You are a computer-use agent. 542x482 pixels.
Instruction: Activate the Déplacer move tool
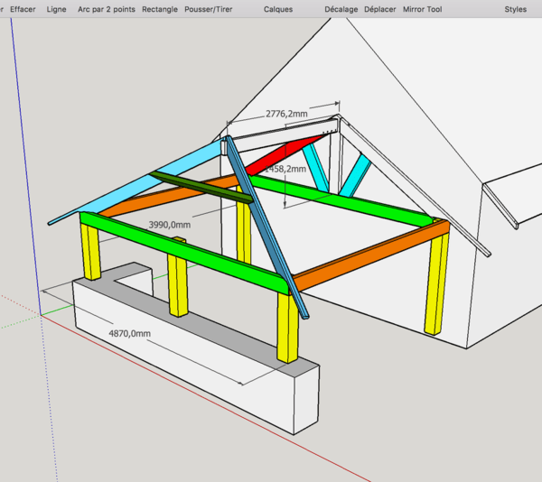[x=380, y=9]
